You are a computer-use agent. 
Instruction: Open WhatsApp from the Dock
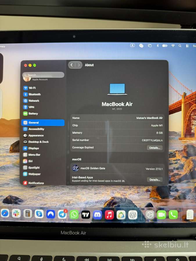74,214
